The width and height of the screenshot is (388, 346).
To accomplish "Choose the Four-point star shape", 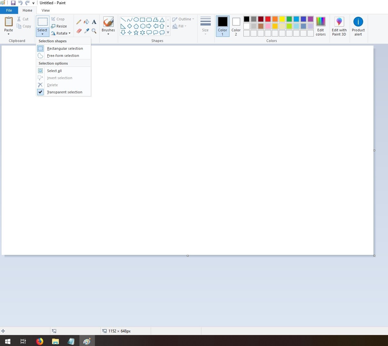I will pyautogui.click(x=129, y=33).
